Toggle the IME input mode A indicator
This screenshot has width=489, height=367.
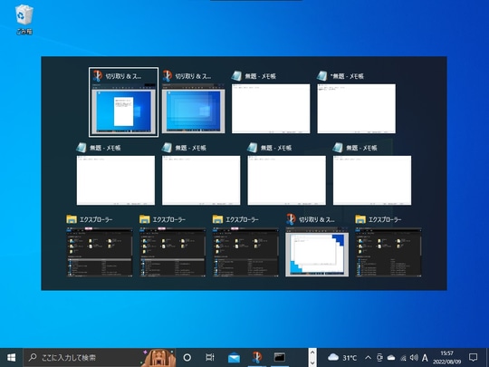[x=425, y=358]
